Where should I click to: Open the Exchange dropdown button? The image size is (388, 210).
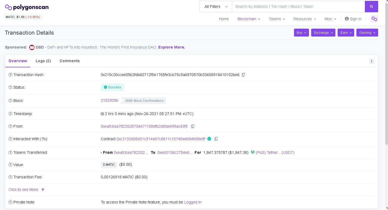pyautogui.click(x=323, y=32)
